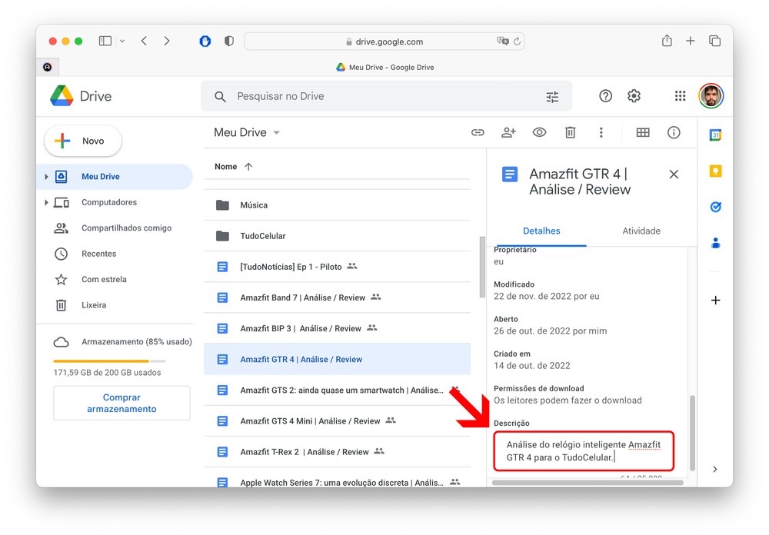Image resolution: width=769 pixels, height=535 pixels.
Task: Click Comprar armazenamento button
Action: coord(122,403)
